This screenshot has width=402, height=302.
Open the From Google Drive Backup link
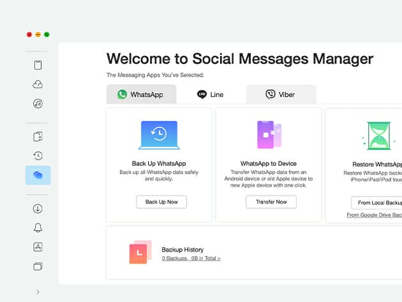pyautogui.click(x=375, y=215)
